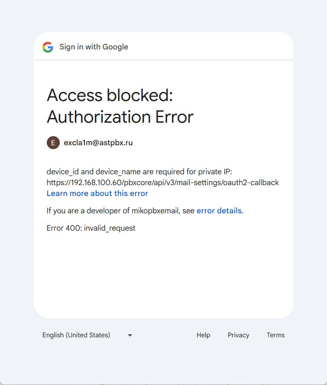Click the "Sign in with Google" header text

94,47
